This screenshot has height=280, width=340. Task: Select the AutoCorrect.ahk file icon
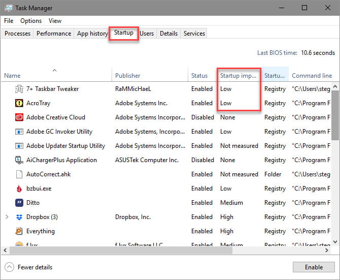[19, 174]
